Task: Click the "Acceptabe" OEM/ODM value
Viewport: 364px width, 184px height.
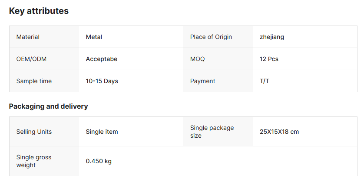Action: tap(102, 59)
